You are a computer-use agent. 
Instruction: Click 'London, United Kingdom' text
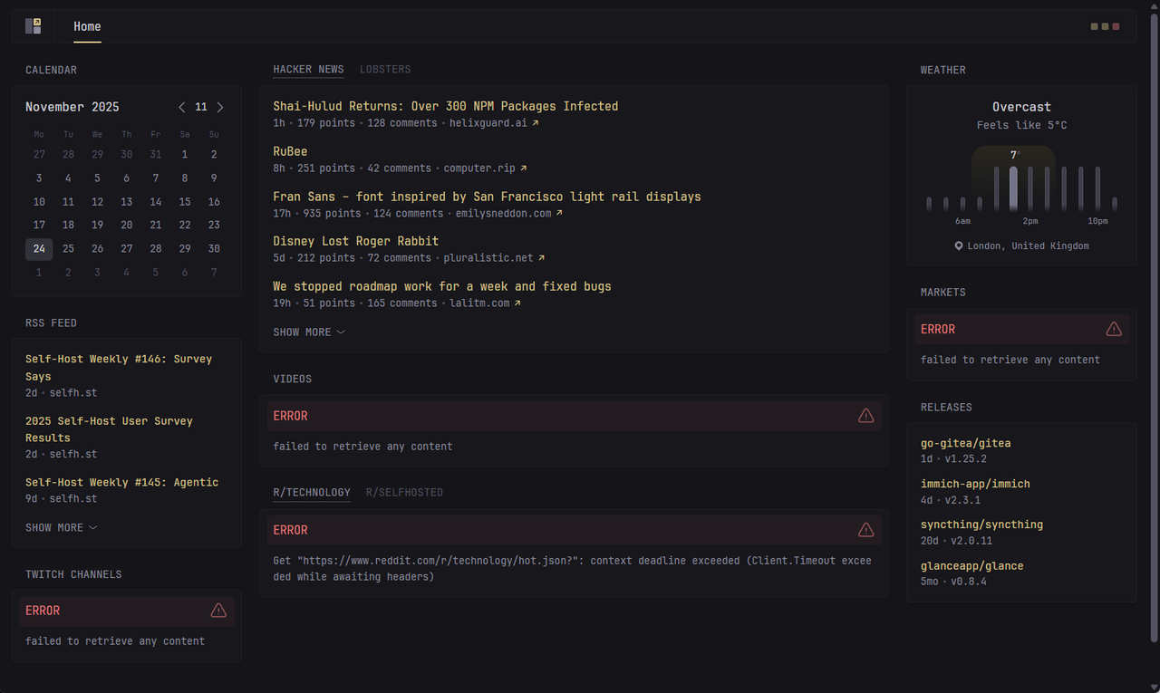[x=1029, y=246]
